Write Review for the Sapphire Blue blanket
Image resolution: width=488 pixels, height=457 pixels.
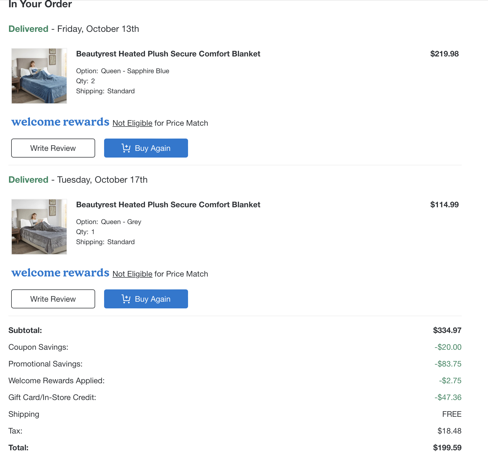click(53, 148)
